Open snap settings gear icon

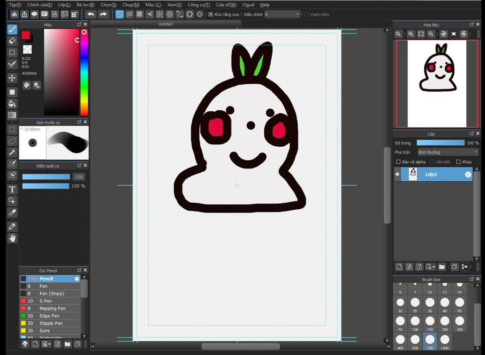(x=200, y=14)
